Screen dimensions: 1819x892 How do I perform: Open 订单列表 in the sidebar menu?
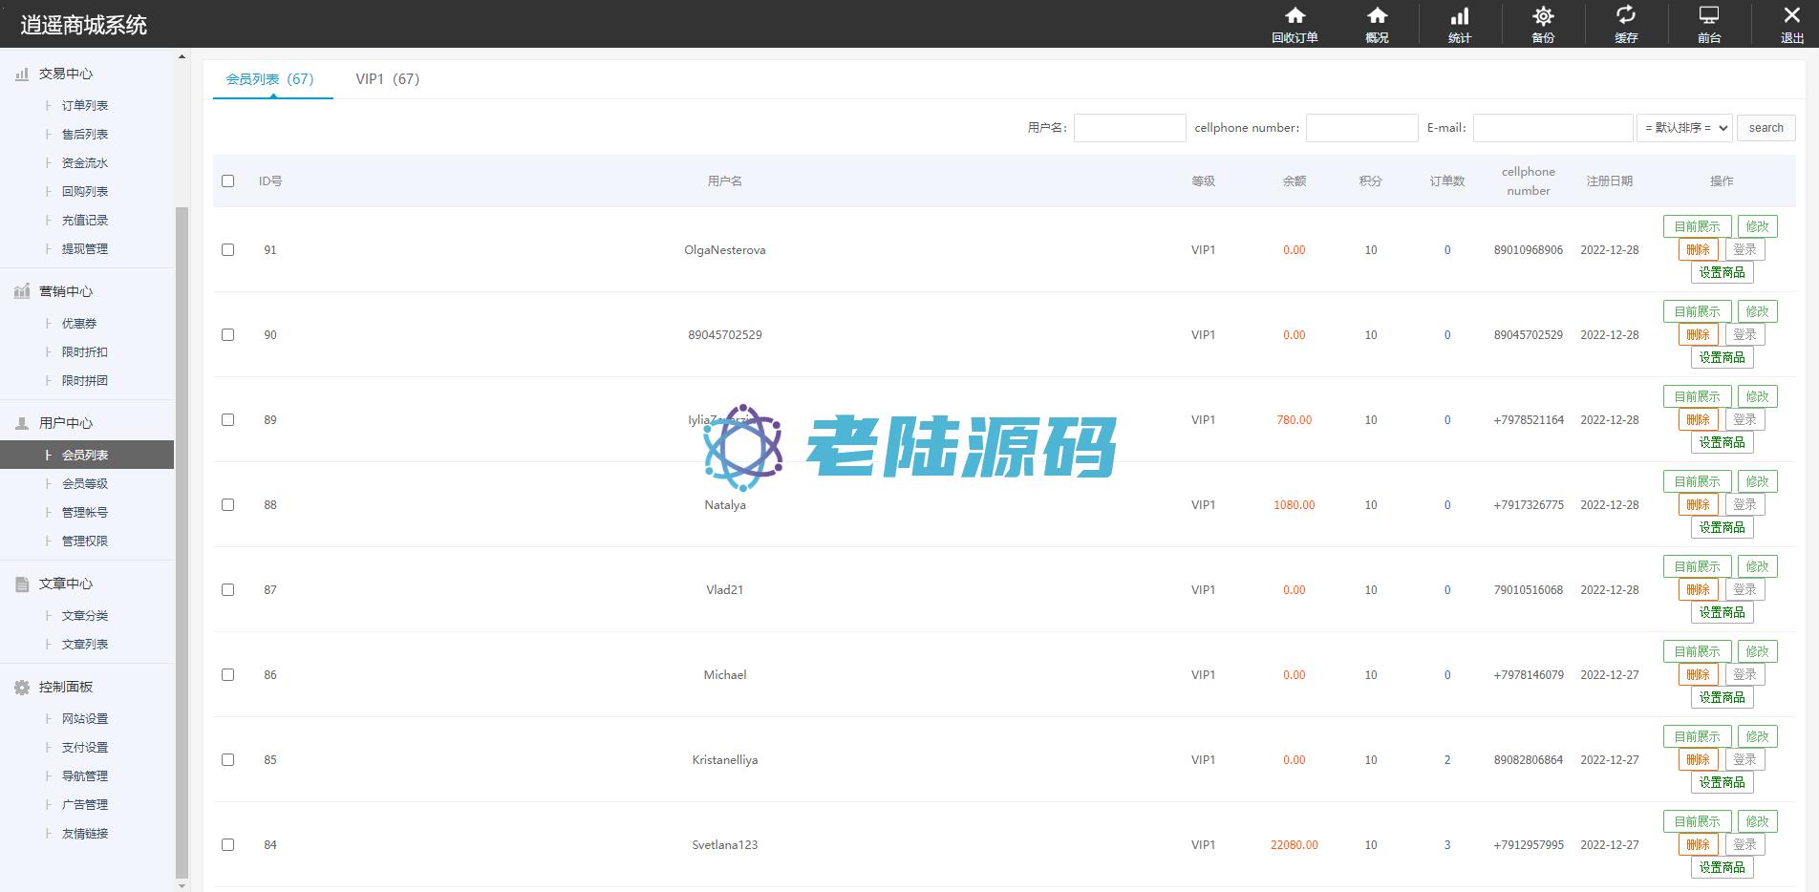[x=85, y=106]
